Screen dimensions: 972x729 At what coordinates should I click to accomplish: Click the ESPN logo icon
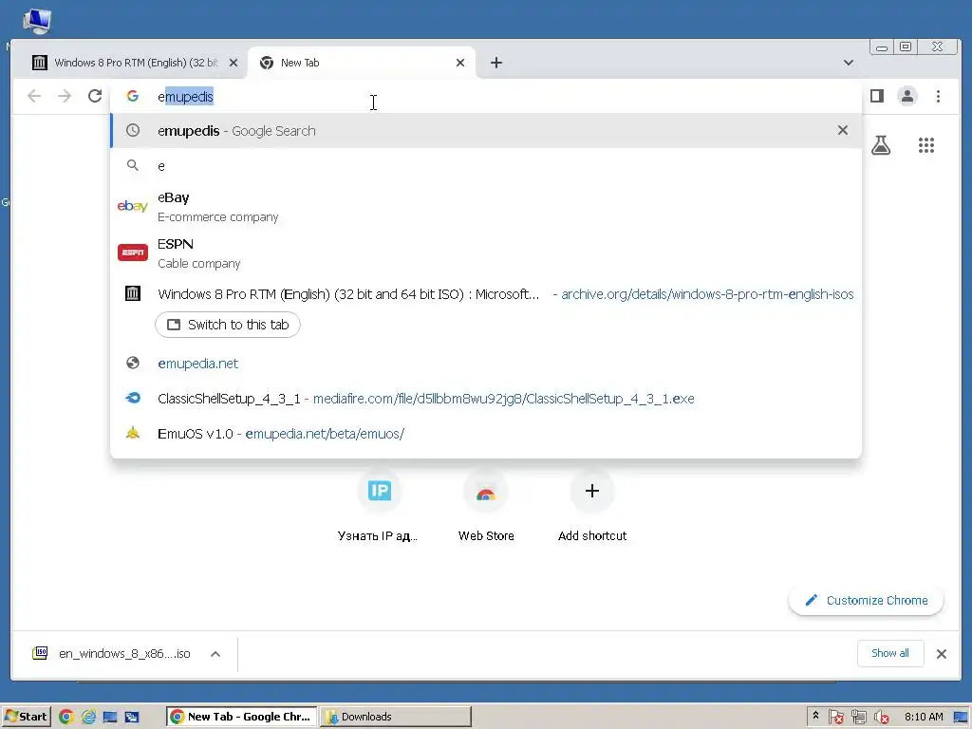133,252
